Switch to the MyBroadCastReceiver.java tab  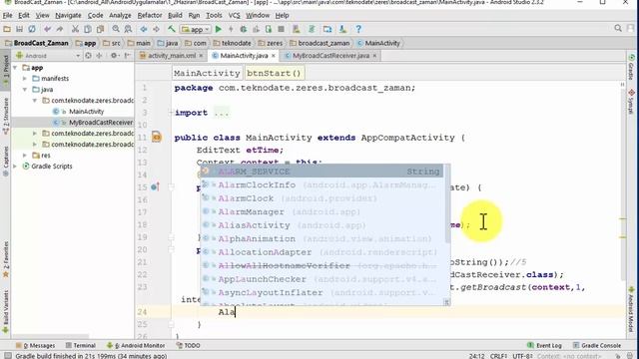[x=330, y=56]
